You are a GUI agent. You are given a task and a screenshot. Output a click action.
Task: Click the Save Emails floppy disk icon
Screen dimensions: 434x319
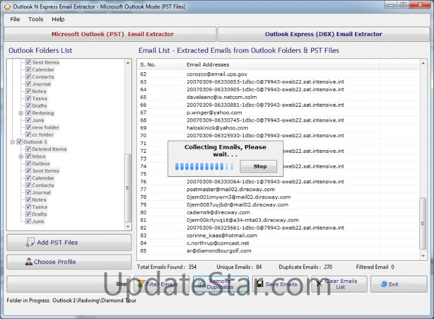coord(260,284)
